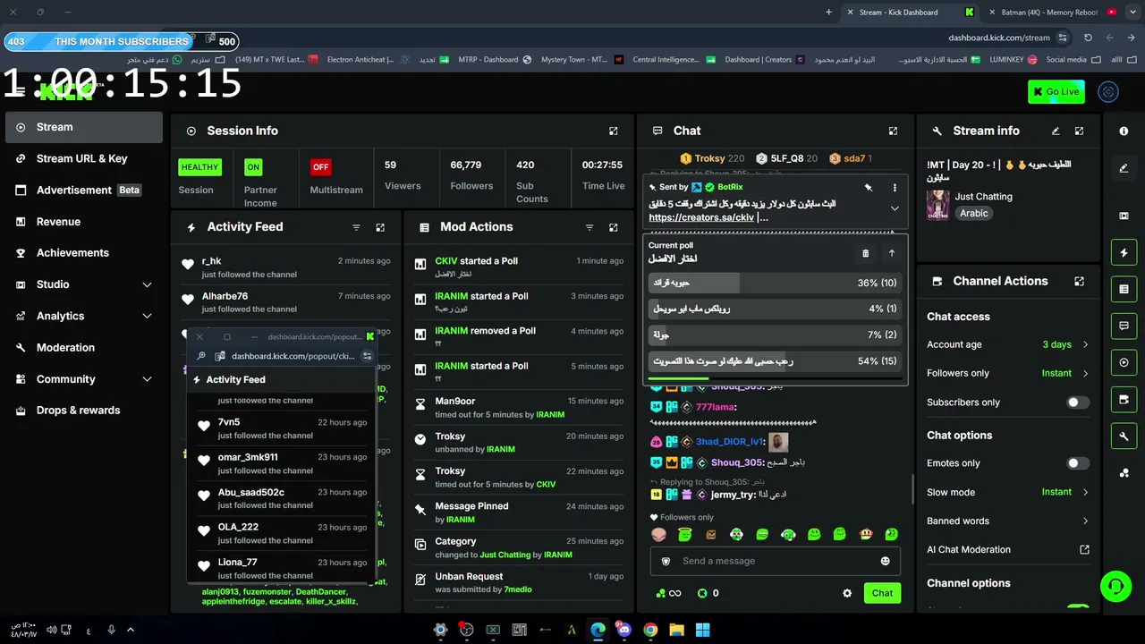The width and height of the screenshot is (1145, 644).
Task: Enable Subscribers only chat
Action: coord(1078,402)
